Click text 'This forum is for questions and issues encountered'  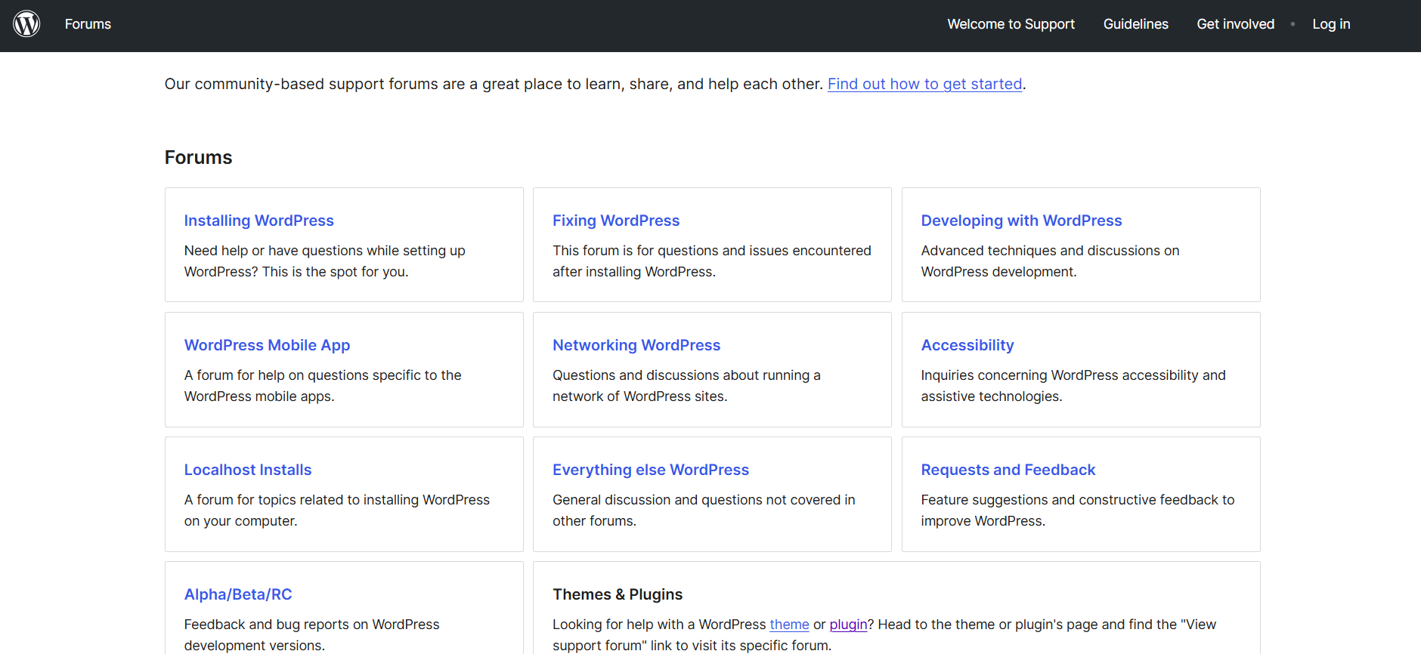711,251
